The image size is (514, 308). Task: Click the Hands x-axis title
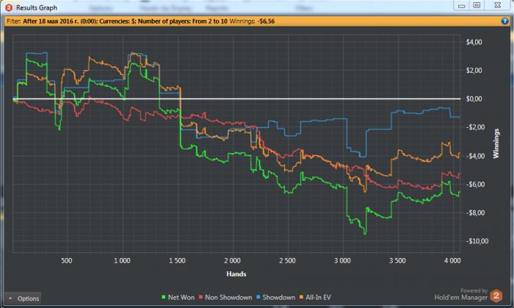click(x=236, y=274)
